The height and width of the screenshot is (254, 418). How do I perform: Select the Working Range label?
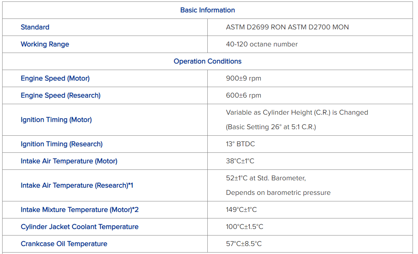click(45, 44)
